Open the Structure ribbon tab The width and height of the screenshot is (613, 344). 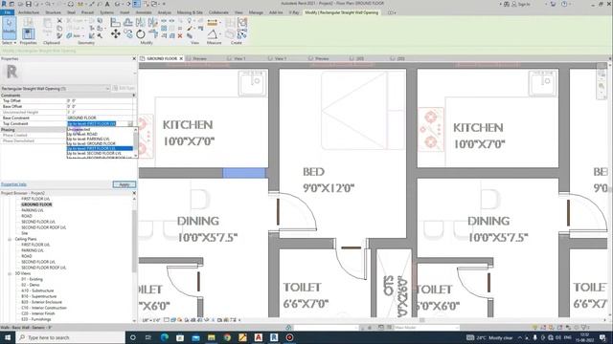pos(54,12)
